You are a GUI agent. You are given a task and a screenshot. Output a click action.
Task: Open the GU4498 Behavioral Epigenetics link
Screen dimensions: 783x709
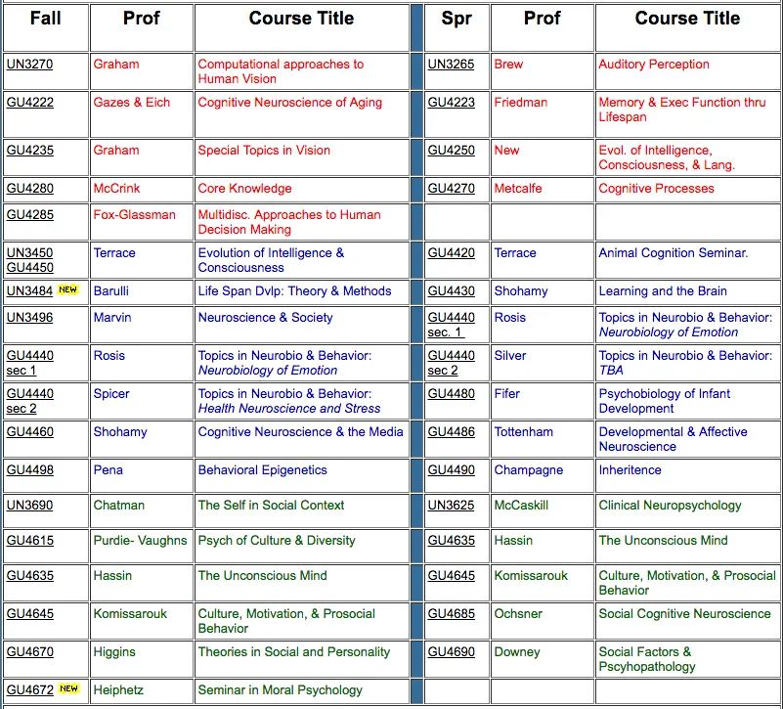tap(29, 470)
